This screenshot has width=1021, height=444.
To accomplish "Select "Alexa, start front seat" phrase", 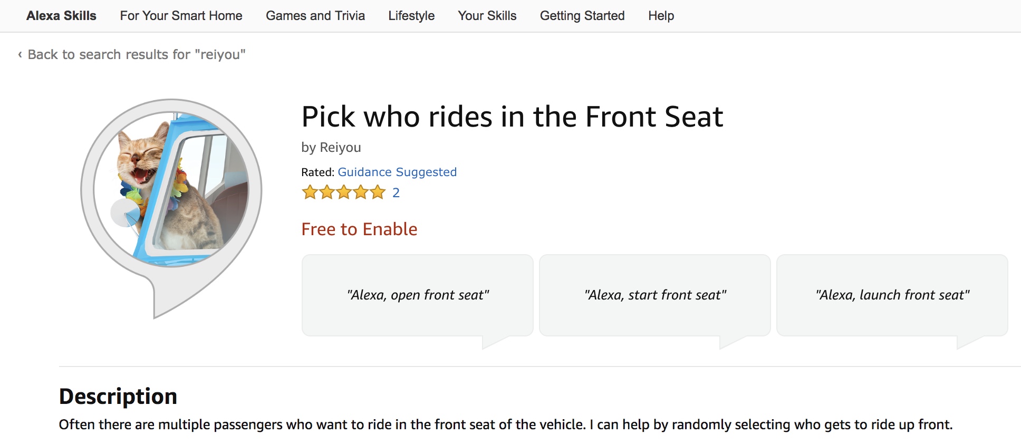I will (x=655, y=295).
